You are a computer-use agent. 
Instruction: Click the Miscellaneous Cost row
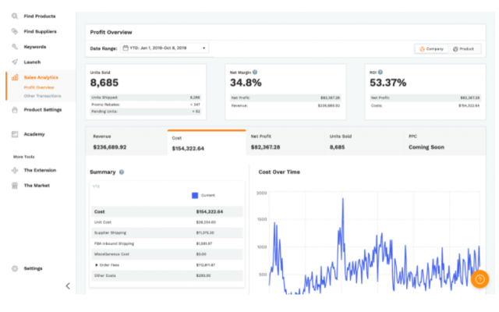[167, 254]
